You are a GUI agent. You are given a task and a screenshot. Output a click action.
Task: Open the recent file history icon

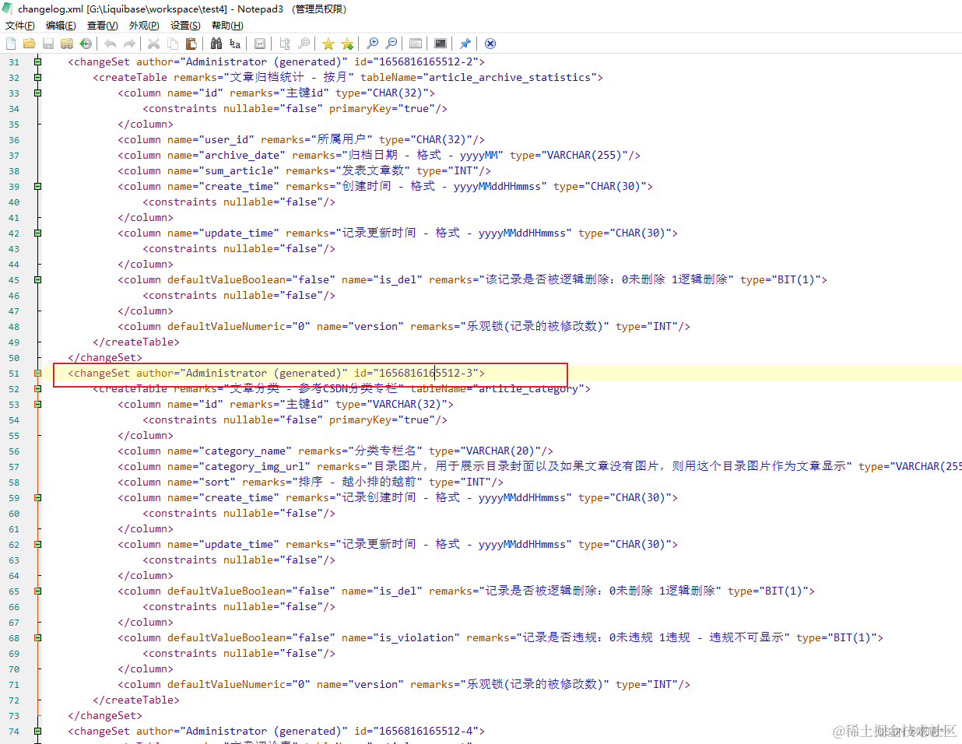(86, 44)
